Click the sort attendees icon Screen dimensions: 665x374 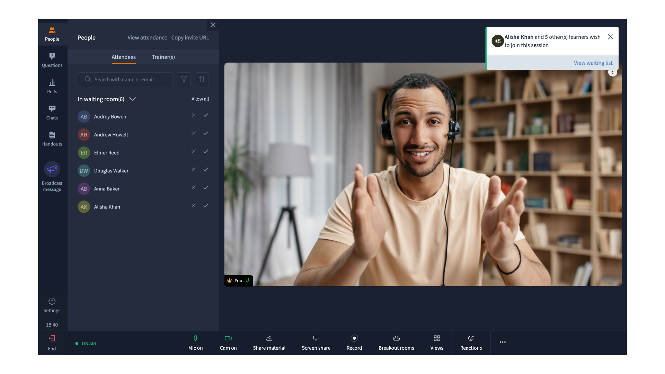tap(202, 79)
